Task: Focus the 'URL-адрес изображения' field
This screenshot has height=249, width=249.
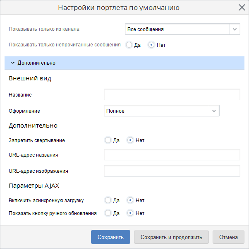Action: click(172, 171)
